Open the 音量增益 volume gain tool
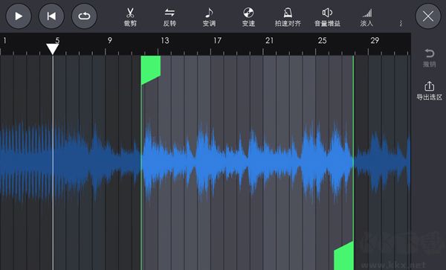Screen dimensions: 446x270 click(x=327, y=17)
